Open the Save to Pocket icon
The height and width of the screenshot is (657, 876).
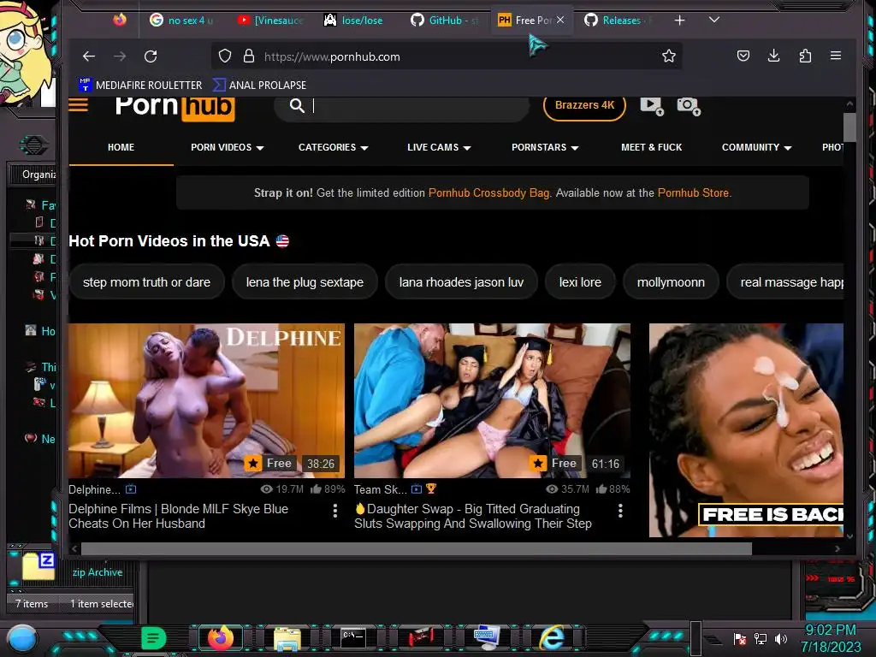coord(743,56)
